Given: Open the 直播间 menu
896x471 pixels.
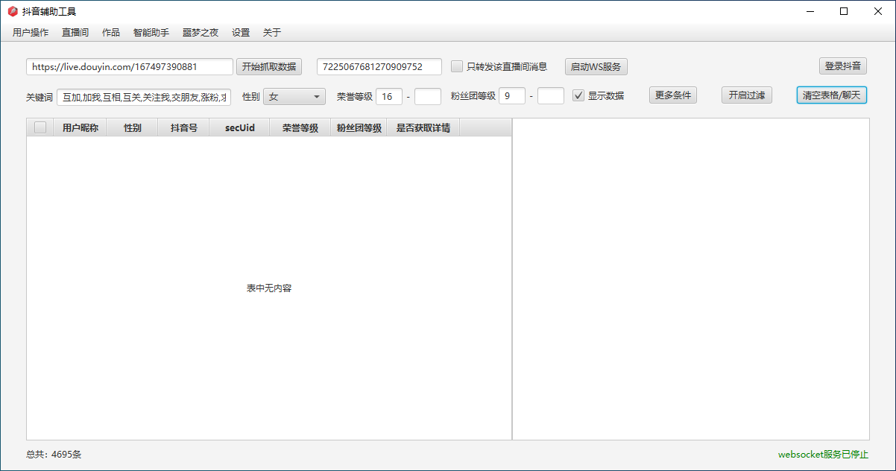Looking at the screenshot, I should point(75,33).
